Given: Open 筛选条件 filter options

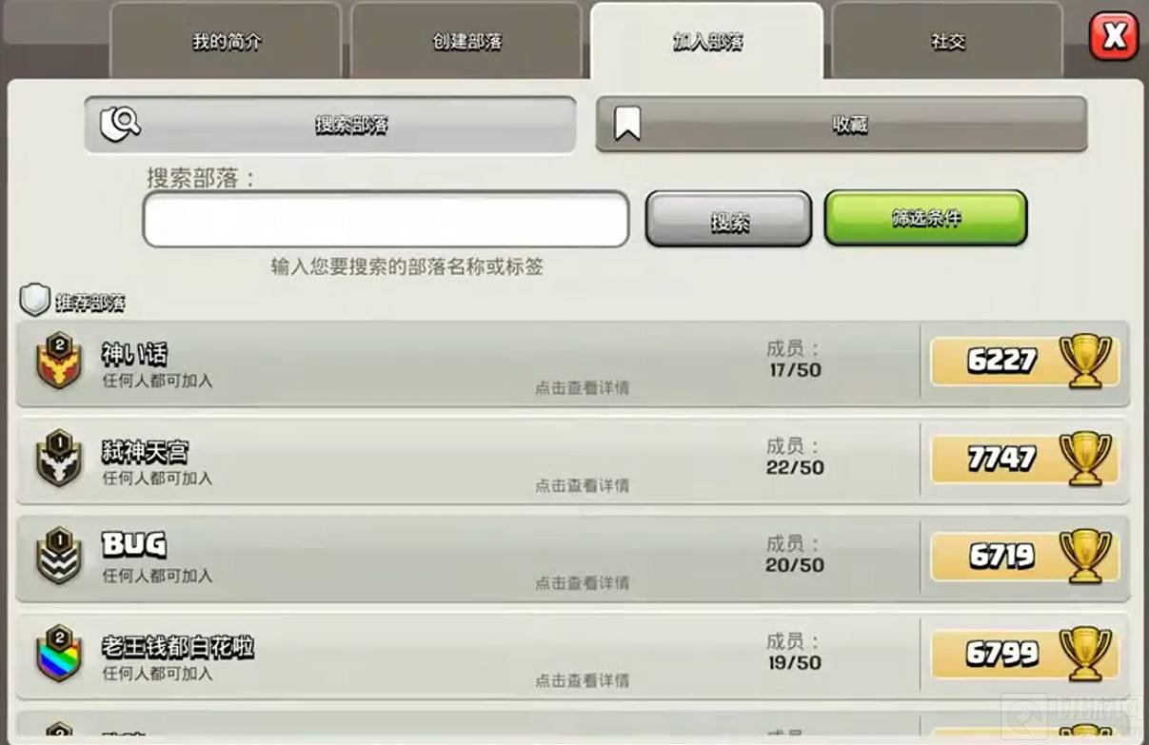Looking at the screenshot, I should tap(925, 218).
